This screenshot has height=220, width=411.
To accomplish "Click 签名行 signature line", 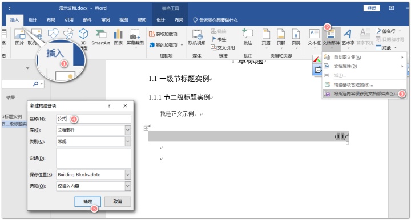I will click(388, 31).
